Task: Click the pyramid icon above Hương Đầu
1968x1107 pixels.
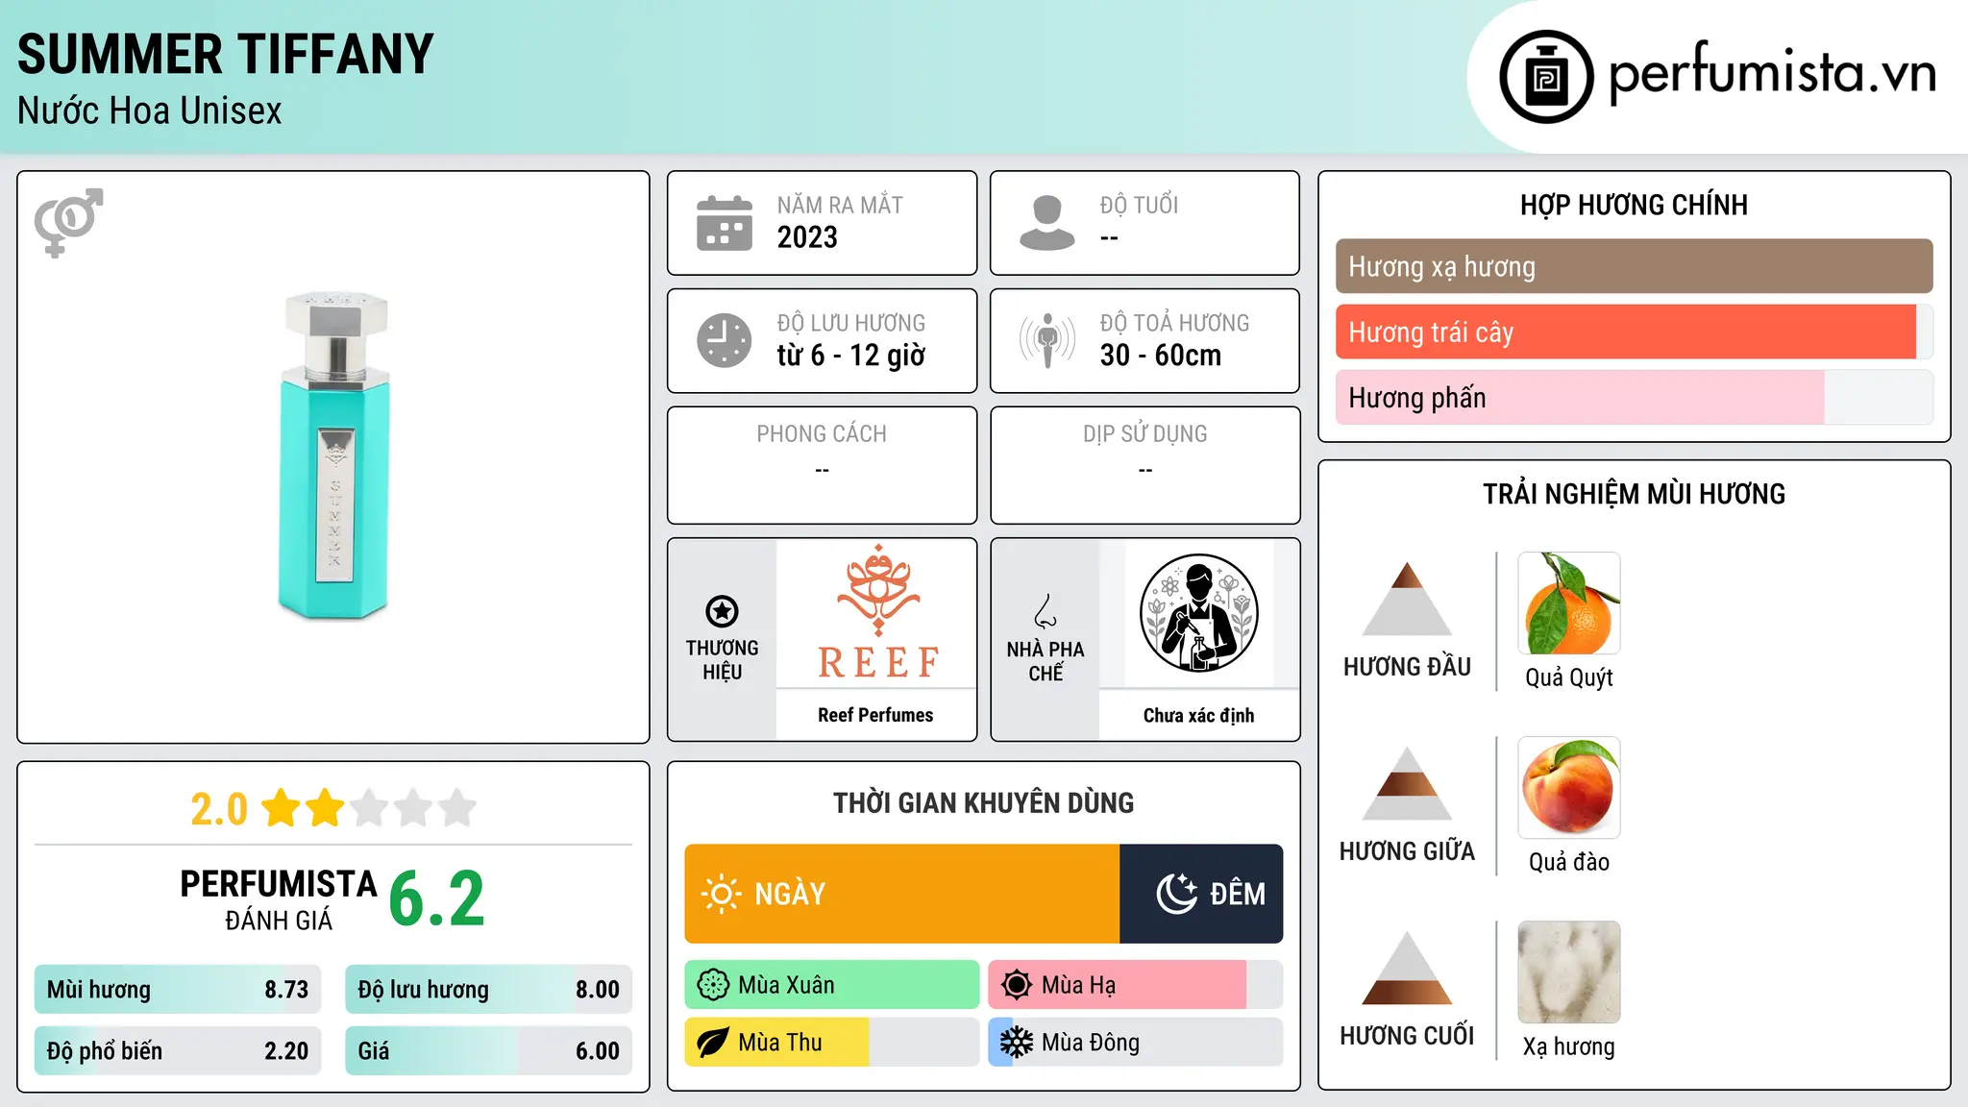Action: [1407, 599]
